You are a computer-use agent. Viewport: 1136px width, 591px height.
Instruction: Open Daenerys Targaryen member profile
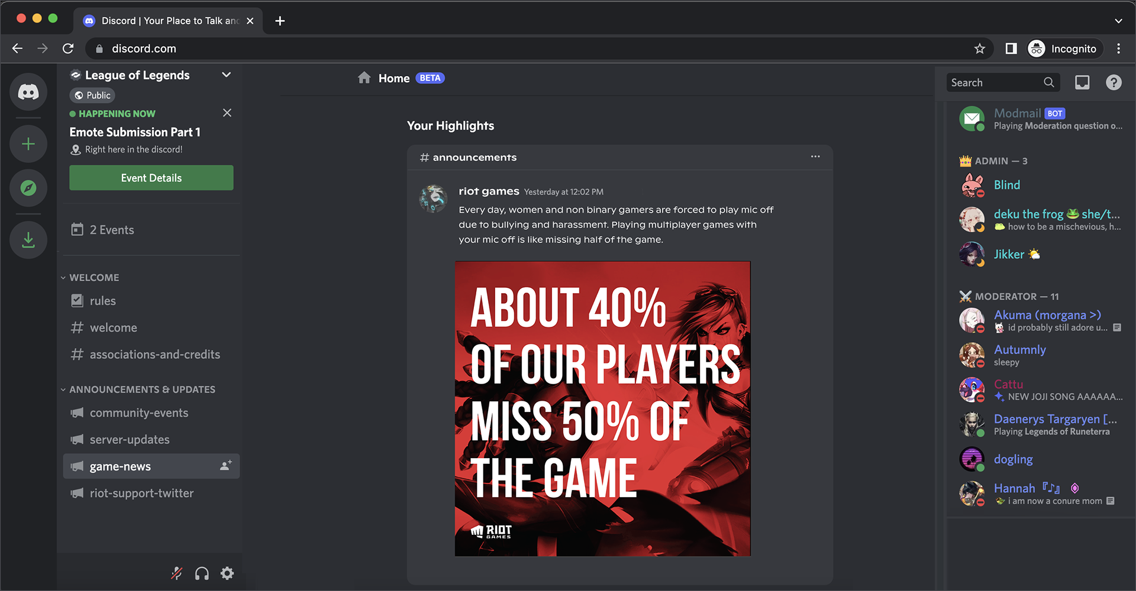(1040, 424)
